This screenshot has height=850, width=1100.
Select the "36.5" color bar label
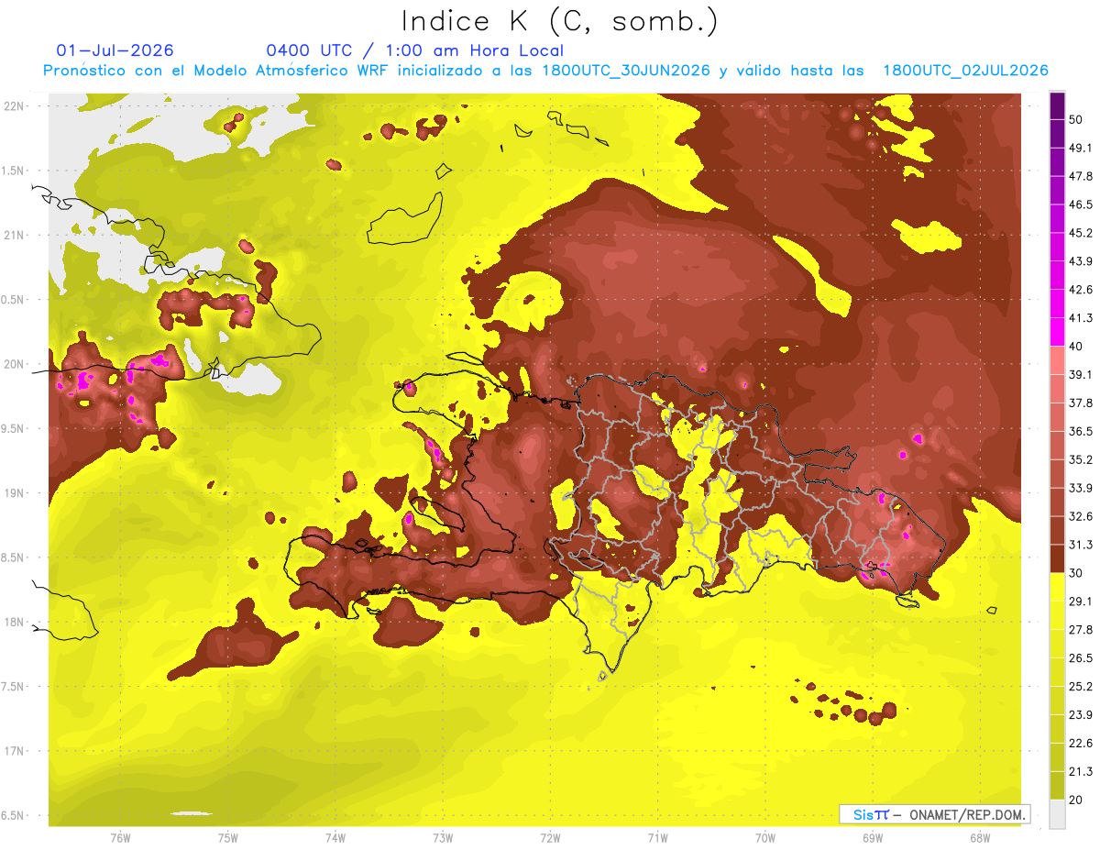[1080, 431]
